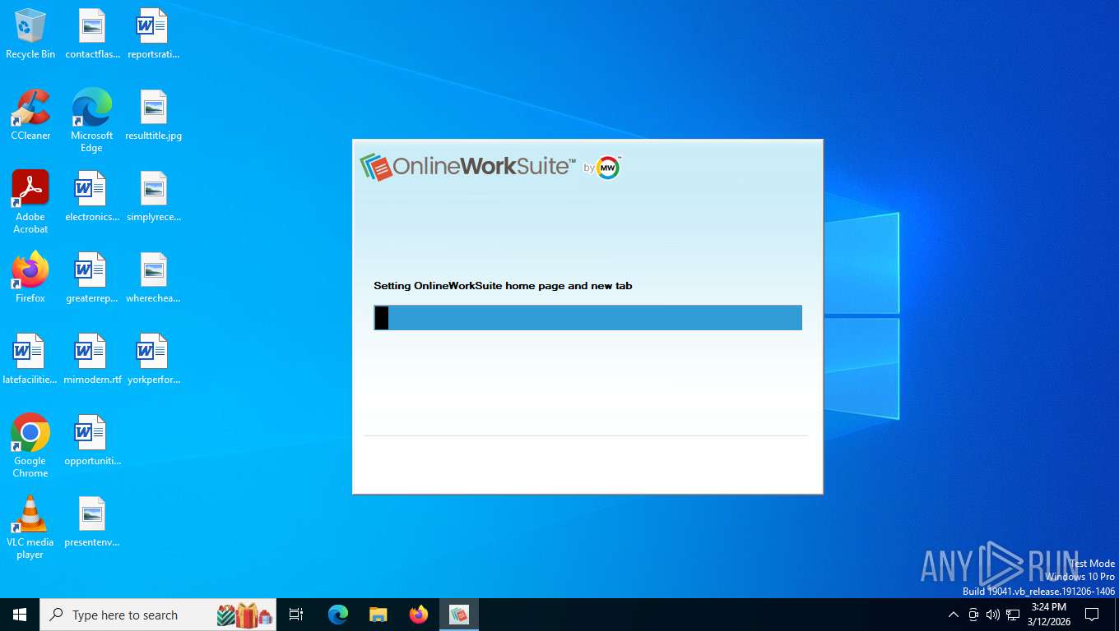Click the Meet Now tray icon
The image size is (1119, 631).
coord(973,615)
